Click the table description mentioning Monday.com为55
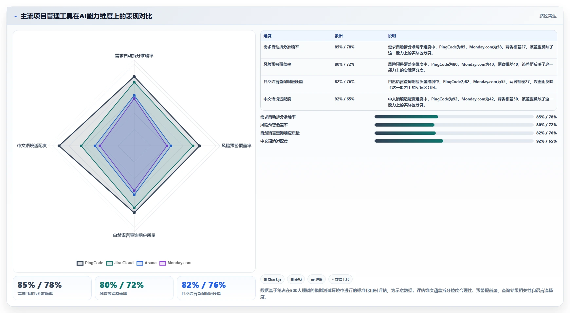570x313 pixels. pyautogui.click(x=470, y=85)
